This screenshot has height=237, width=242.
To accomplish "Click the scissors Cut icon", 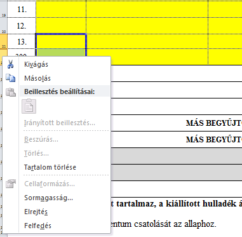I will (x=10, y=64).
